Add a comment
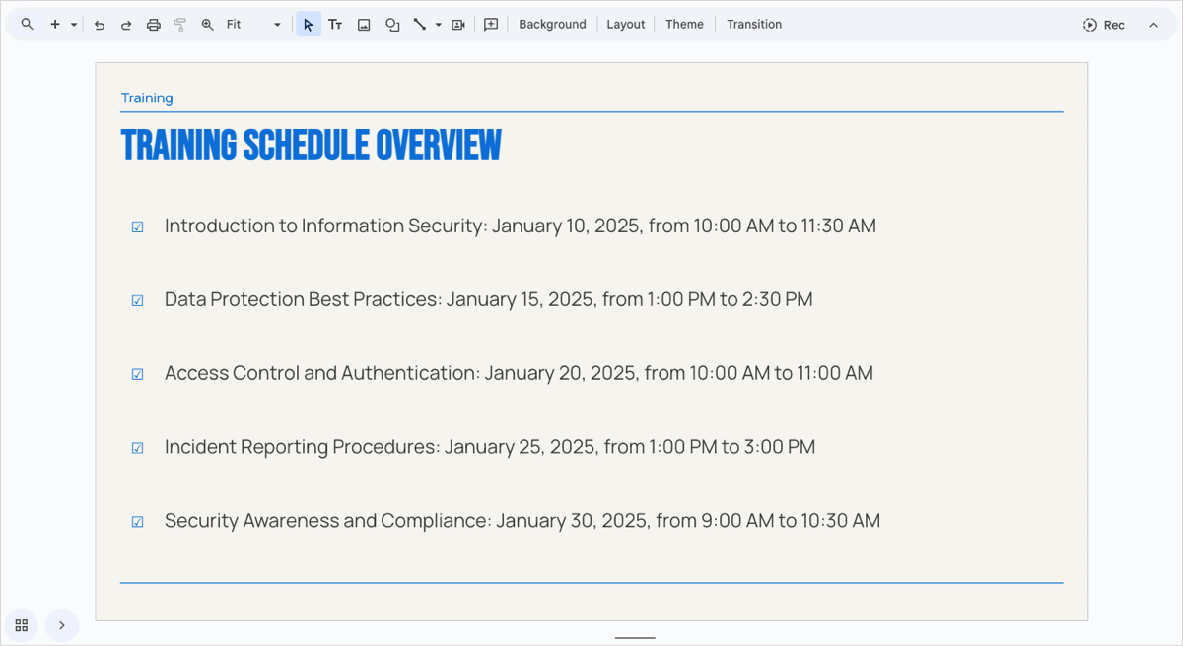 [491, 25]
